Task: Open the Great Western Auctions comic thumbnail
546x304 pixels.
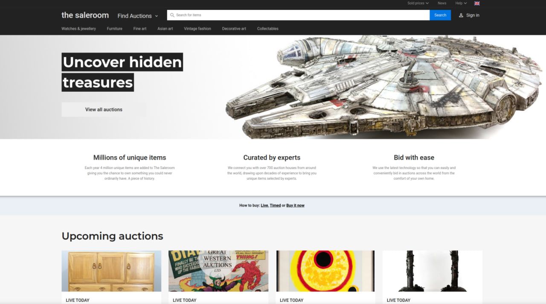Action: [x=218, y=271]
